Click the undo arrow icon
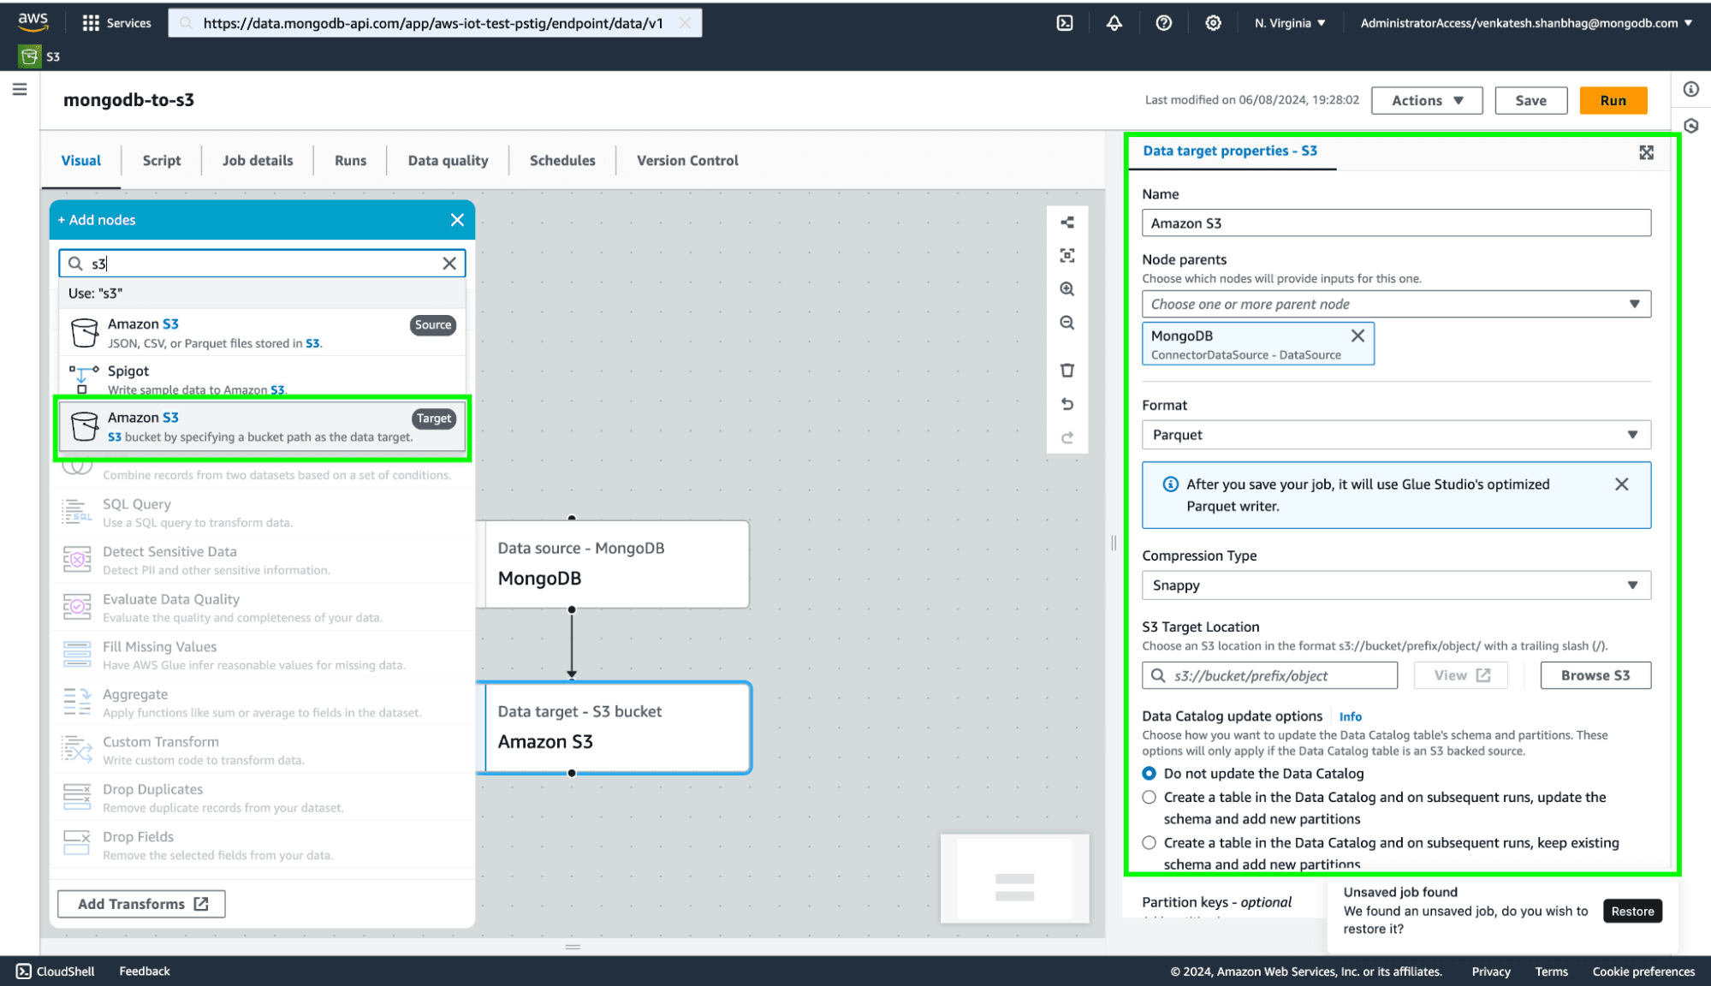This screenshot has height=986, width=1711. click(1066, 404)
